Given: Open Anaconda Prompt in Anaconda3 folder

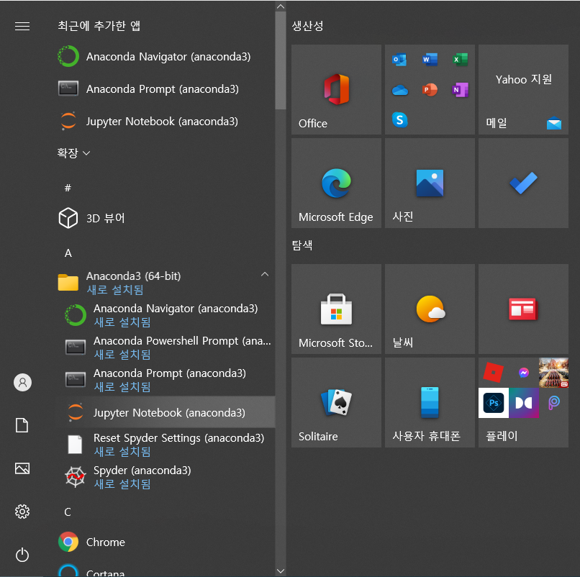Looking at the screenshot, I should point(165,380).
